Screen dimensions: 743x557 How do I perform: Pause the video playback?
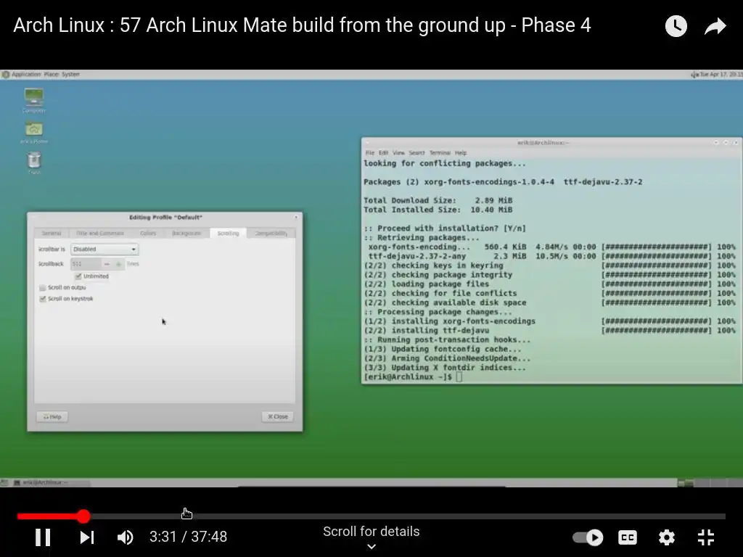pos(43,537)
